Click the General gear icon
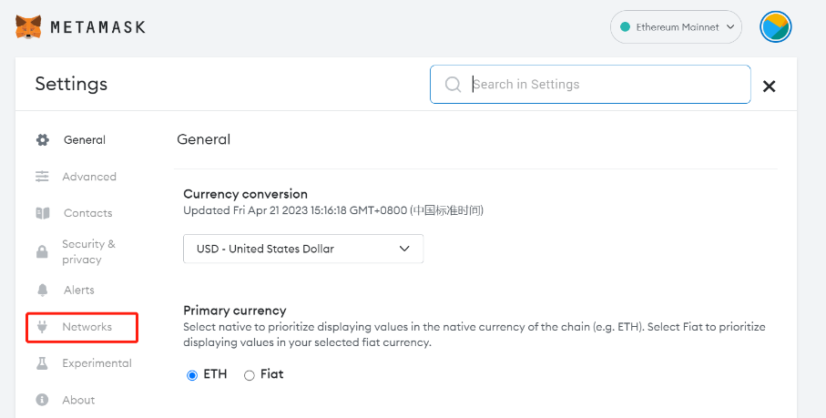Viewport: 826px width, 418px height. [42, 140]
